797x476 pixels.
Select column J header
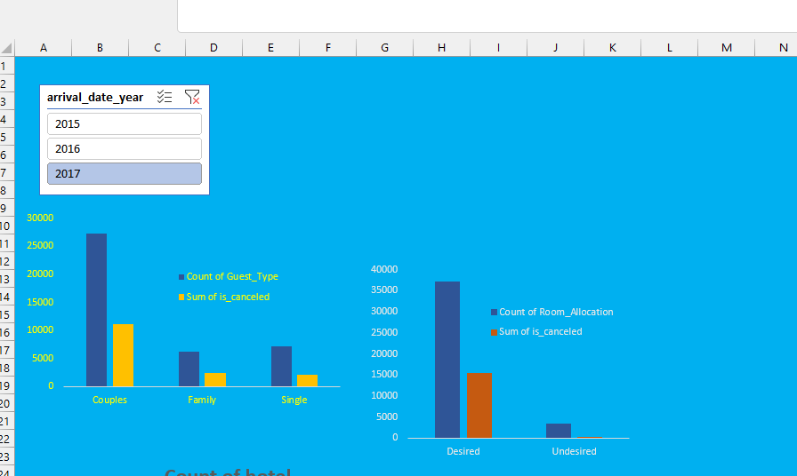pos(556,48)
